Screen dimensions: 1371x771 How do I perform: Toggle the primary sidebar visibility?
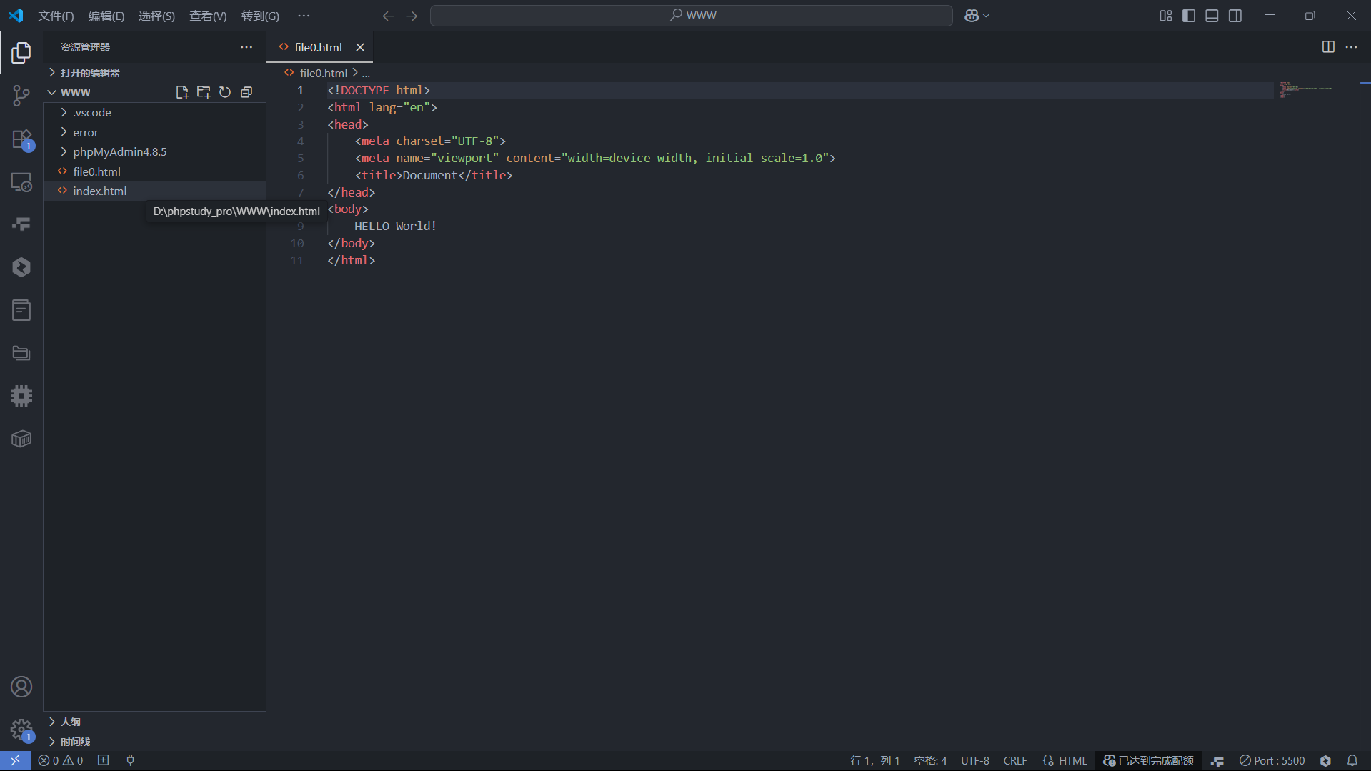1188,15
